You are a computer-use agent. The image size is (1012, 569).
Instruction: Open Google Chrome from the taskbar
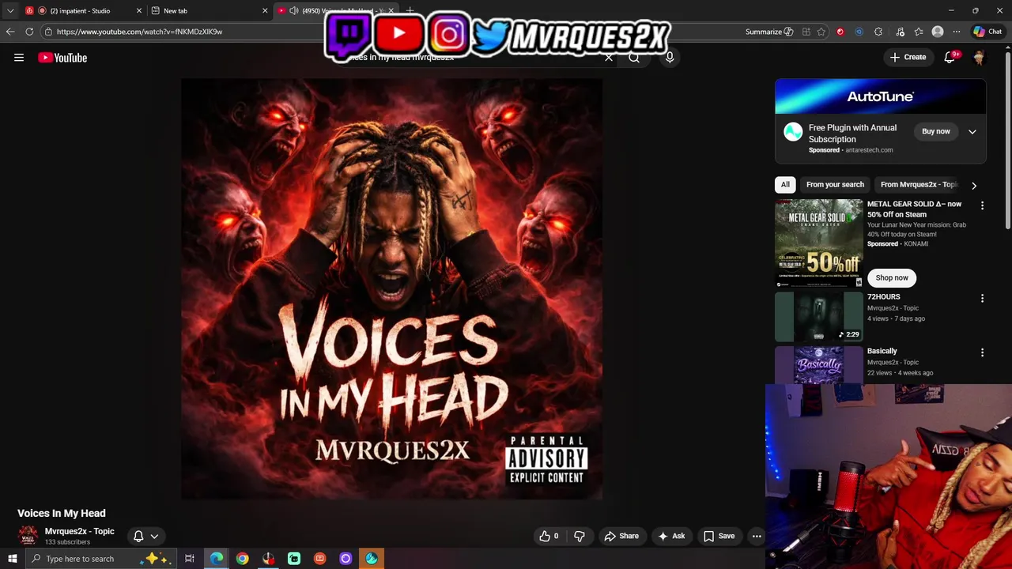point(242,559)
